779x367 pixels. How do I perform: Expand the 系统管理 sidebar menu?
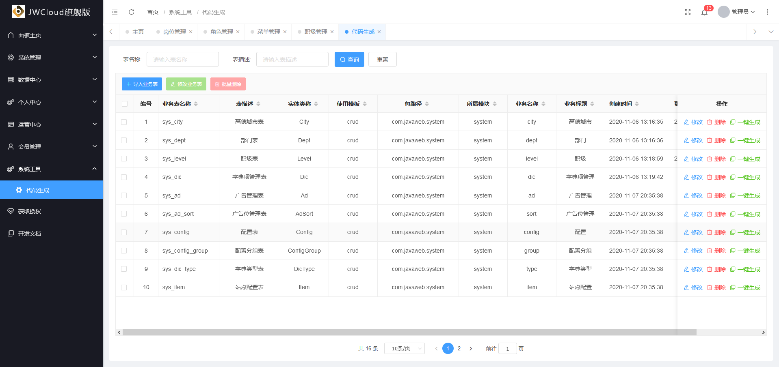52,58
